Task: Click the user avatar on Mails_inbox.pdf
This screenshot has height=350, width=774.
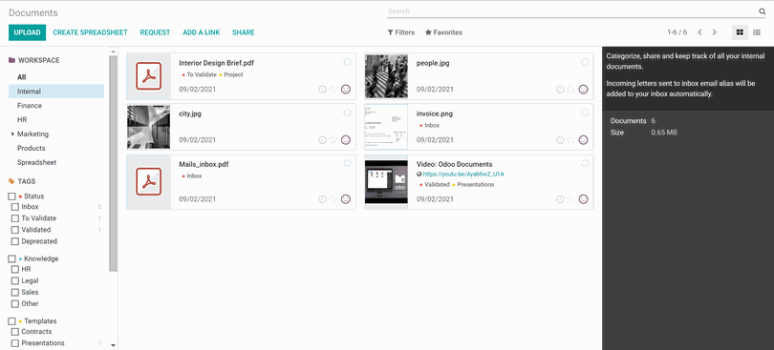Action: [346, 199]
